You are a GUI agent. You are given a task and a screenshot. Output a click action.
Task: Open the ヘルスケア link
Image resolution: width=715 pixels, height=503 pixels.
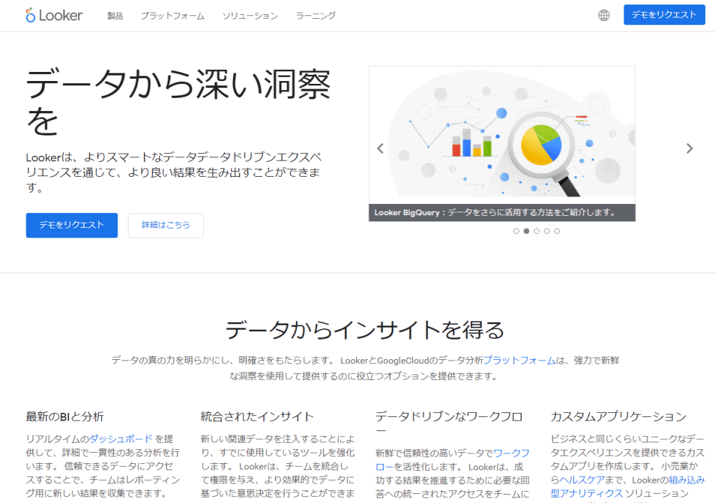(x=582, y=480)
